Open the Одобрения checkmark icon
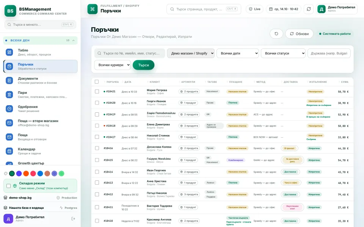The width and height of the screenshot is (364, 227). pyautogui.click(x=9, y=109)
